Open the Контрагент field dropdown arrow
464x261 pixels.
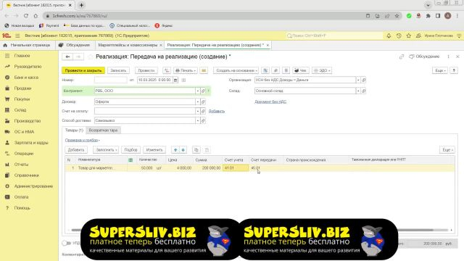(x=198, y=91)
